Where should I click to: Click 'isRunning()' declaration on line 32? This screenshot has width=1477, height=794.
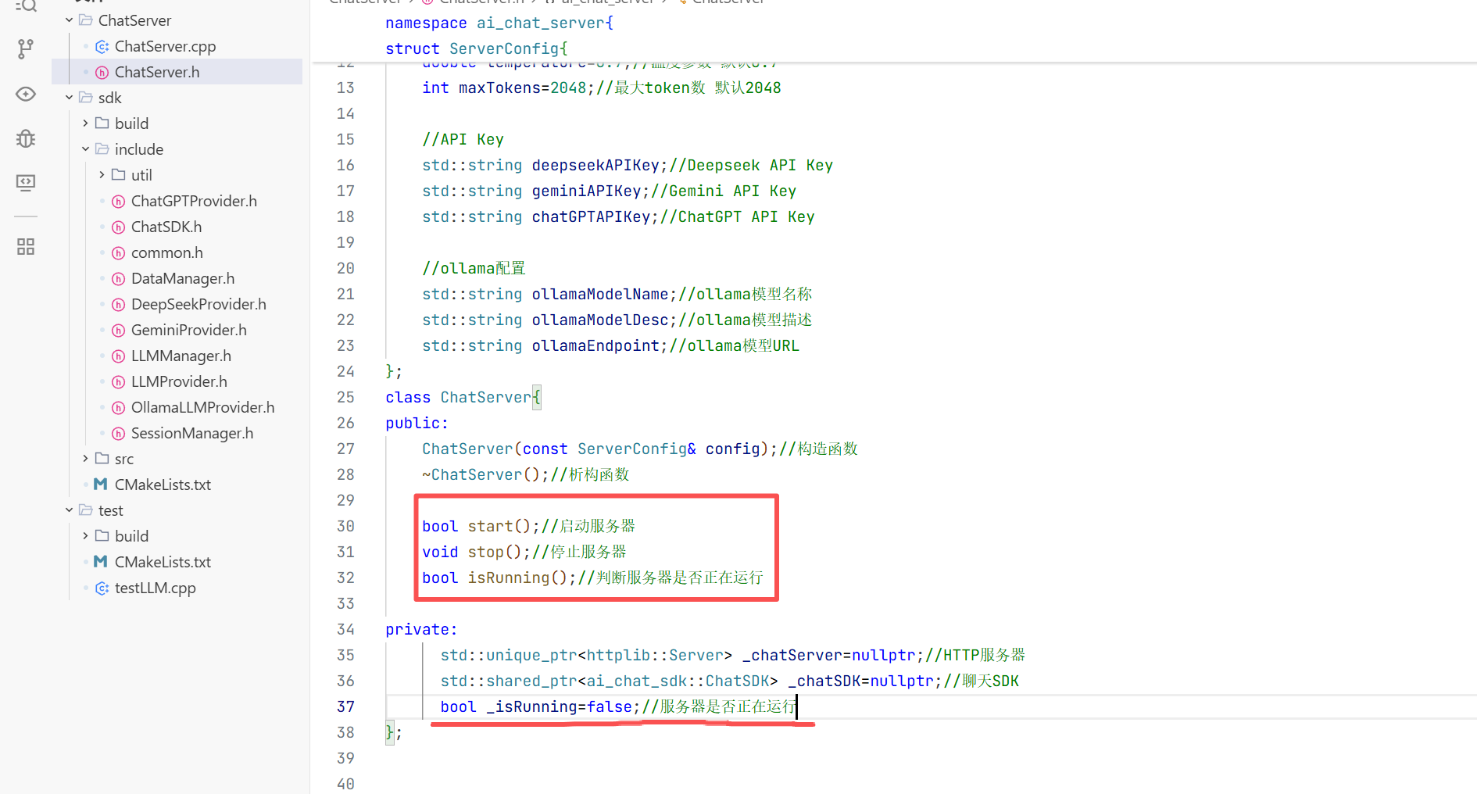tap(517, 578)
